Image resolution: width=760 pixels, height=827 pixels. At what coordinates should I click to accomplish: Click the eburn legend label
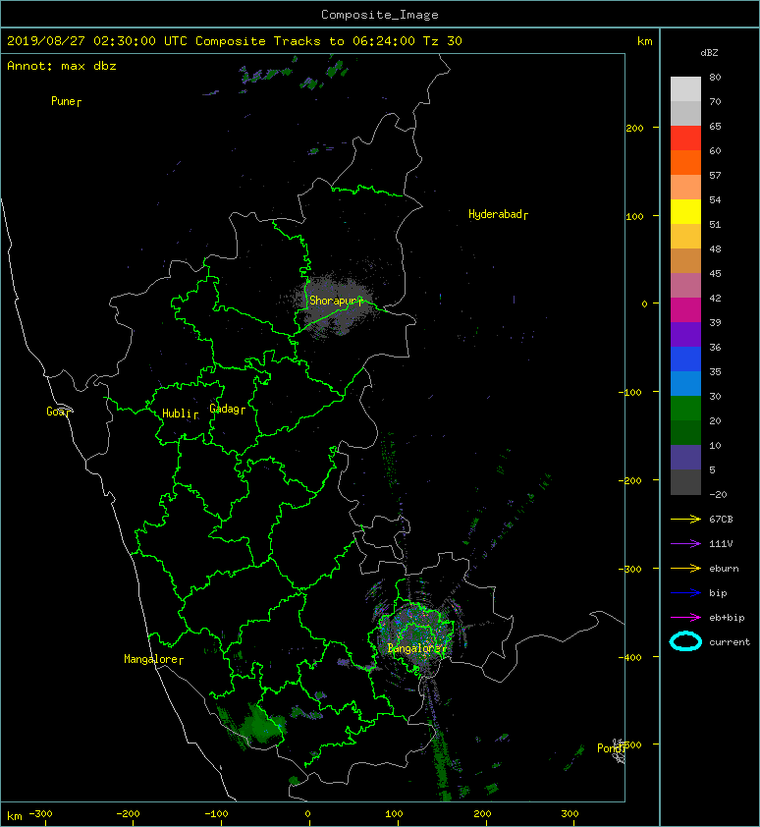[724, 569]
